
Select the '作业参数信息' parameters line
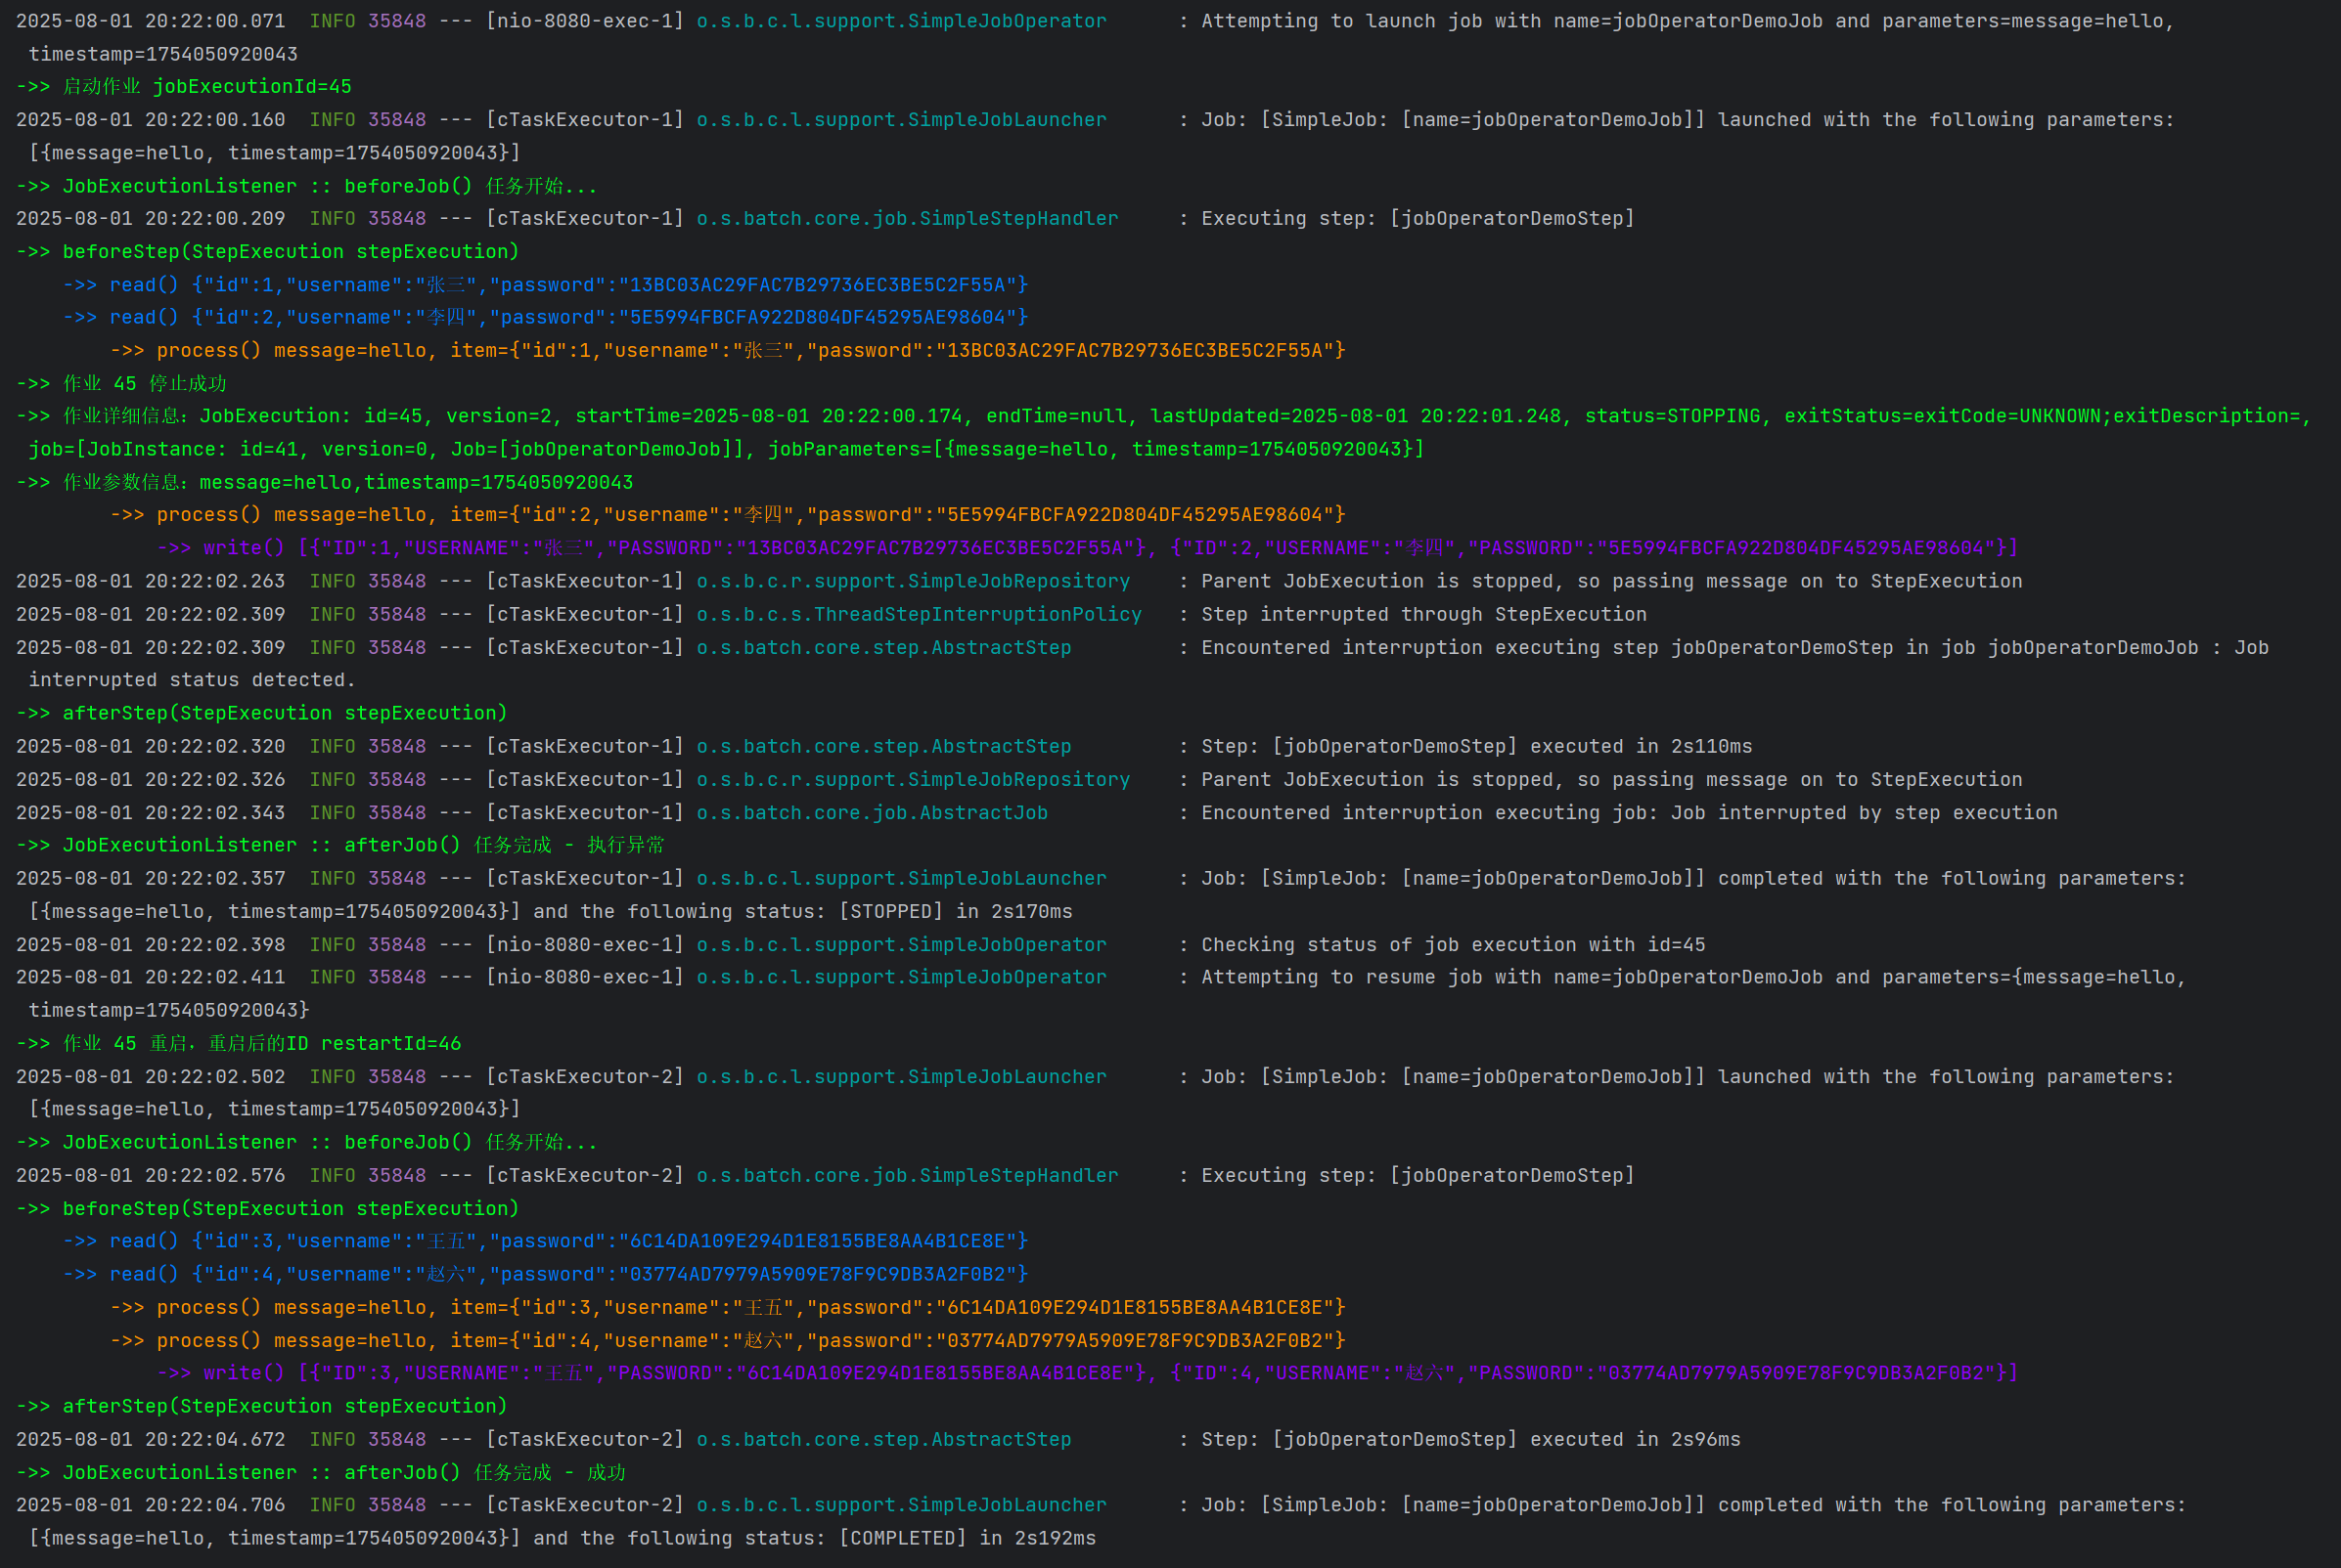(324, 483)
